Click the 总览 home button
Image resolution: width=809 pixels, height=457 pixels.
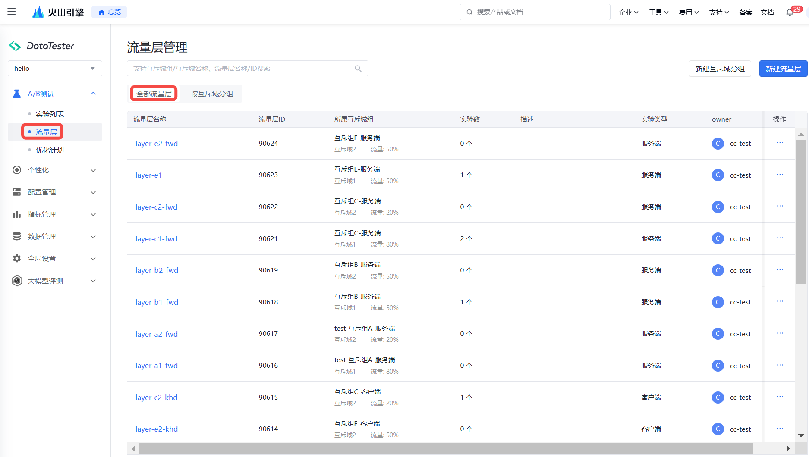[x=110, y=12]
